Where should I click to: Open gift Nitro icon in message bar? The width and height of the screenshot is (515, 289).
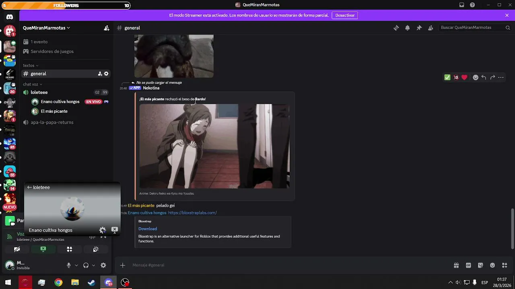pyautogui.click(x=456, y=265)
